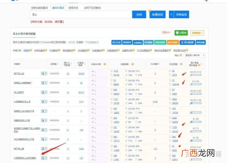
Task: Click the red bracketed link under search box
Action: coord(47,22)
